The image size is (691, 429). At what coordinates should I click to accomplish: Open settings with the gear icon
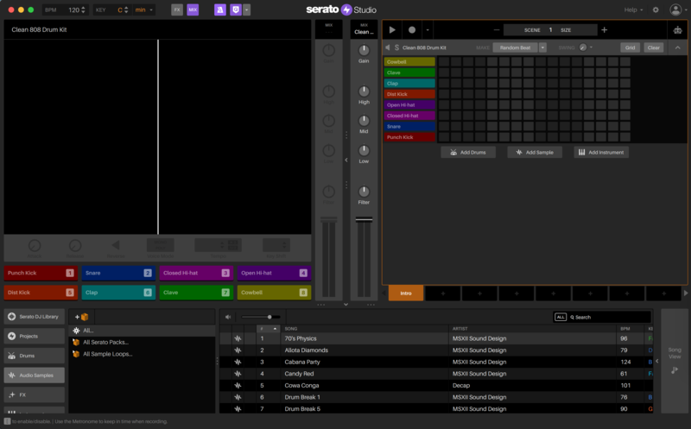pos(655,9)
